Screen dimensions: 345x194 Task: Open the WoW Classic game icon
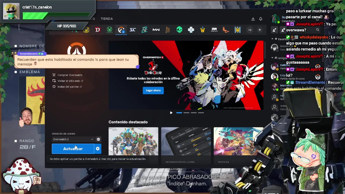click(109, 30)
